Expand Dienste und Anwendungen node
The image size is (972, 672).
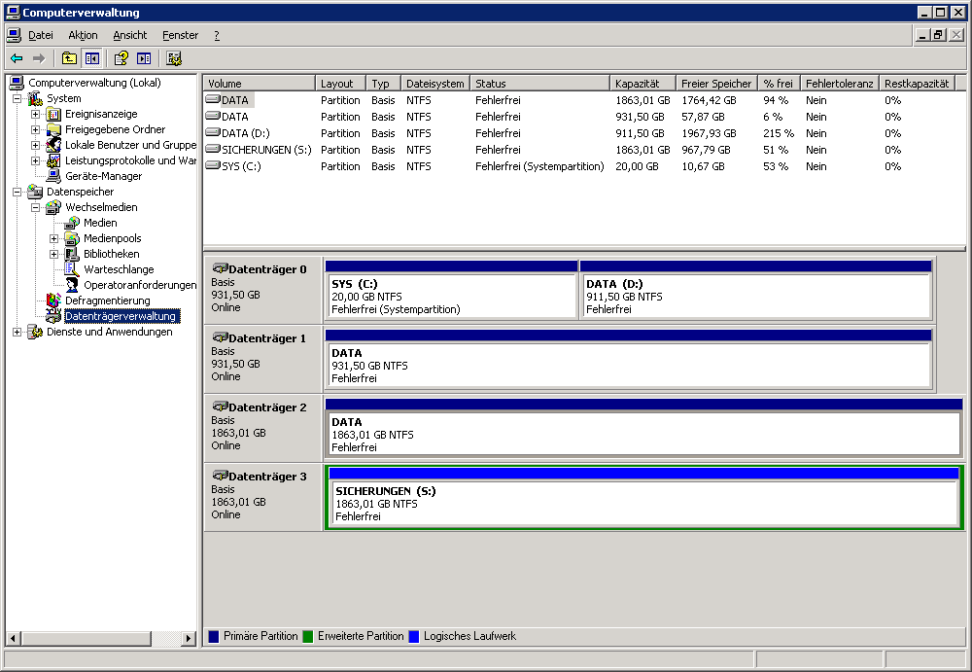[17, 332]
